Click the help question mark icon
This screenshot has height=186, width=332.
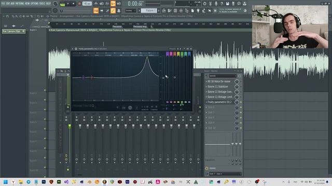[222, 4]
